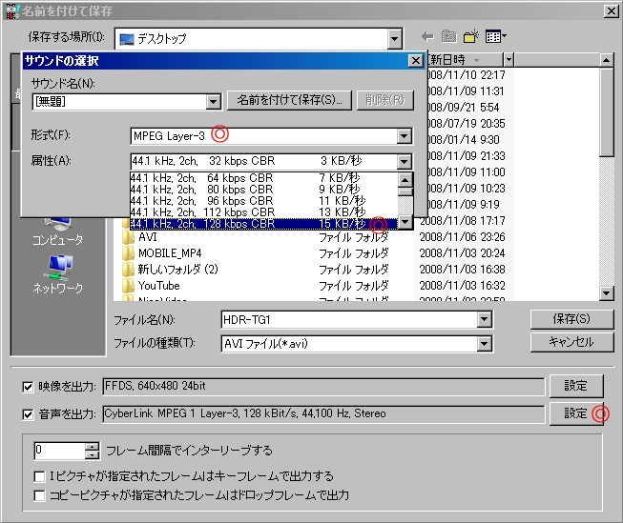Select row dated 2008/11/03 16:38
623x523 pixels.
pos(314,270)
